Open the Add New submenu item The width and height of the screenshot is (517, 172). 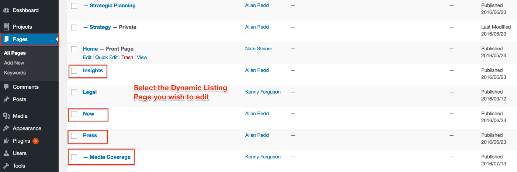(14, 63)
